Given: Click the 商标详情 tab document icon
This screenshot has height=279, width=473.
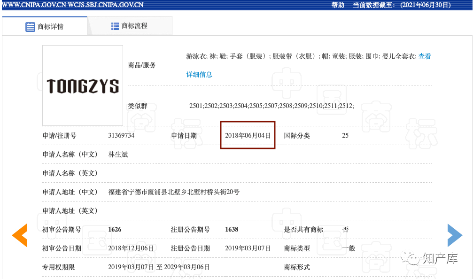Looking at the screenshot, I should (30, 27).
